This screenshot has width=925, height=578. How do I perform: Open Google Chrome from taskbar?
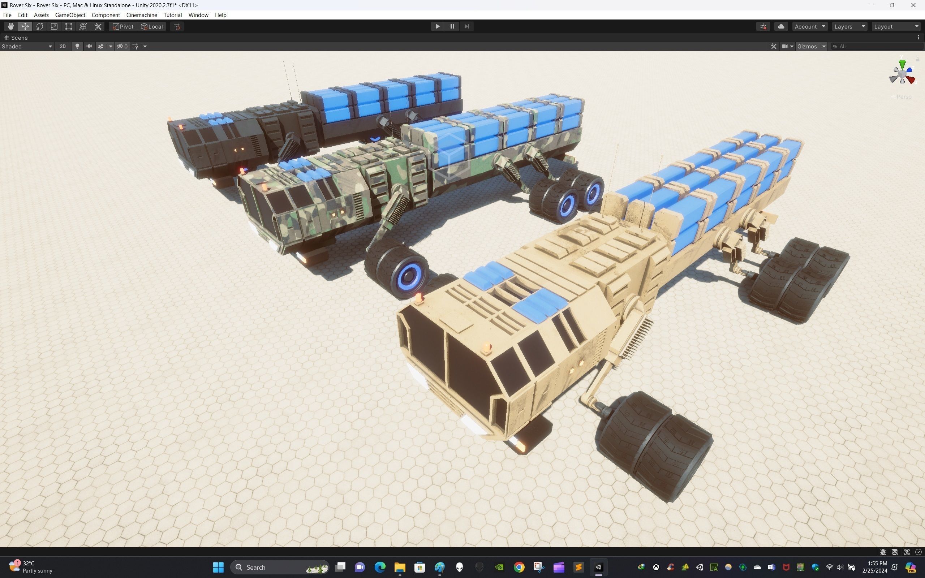(519, 567)
